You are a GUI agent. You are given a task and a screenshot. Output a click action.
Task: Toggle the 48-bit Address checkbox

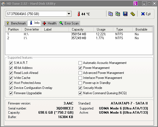(11, 68)
